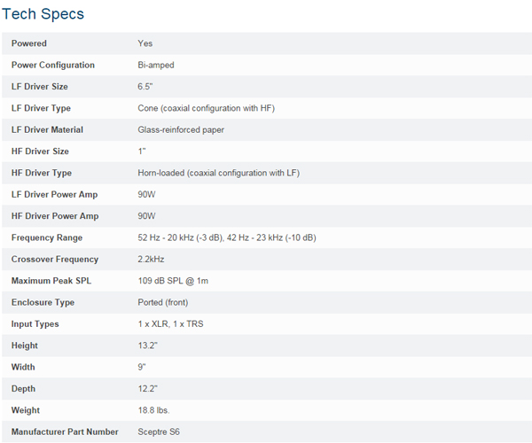Select the Horn-loaded coaxial configuration text
532x443 pixels.
coord(218,173)
